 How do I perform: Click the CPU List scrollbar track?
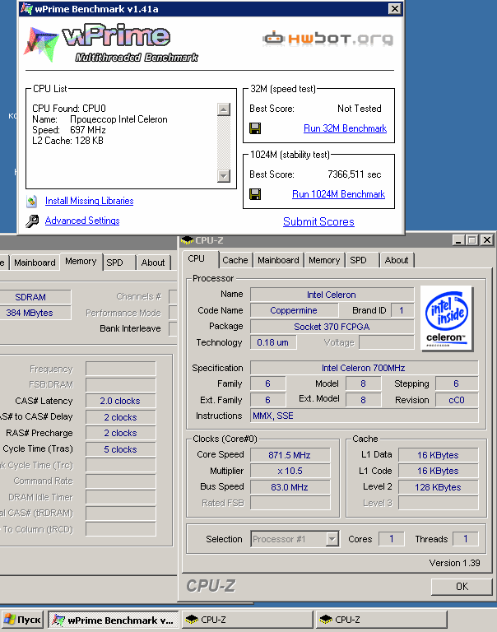coord(223,142)
